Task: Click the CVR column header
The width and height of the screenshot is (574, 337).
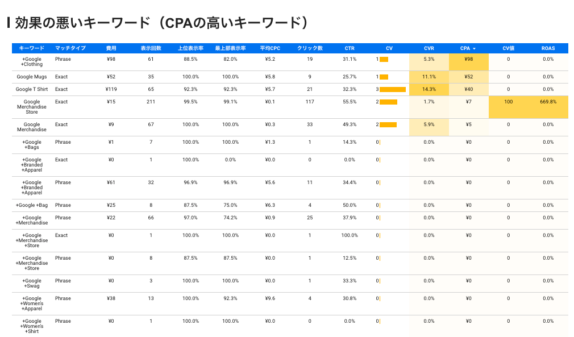Action: pyautogui.click(x=429, y=48)
